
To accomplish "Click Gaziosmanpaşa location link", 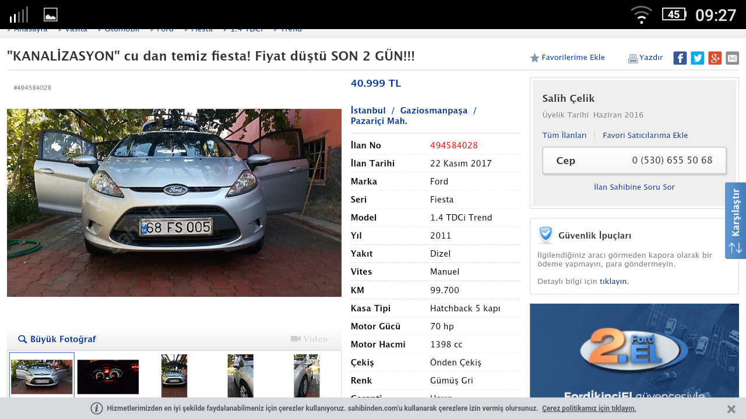I will [434, 111].
